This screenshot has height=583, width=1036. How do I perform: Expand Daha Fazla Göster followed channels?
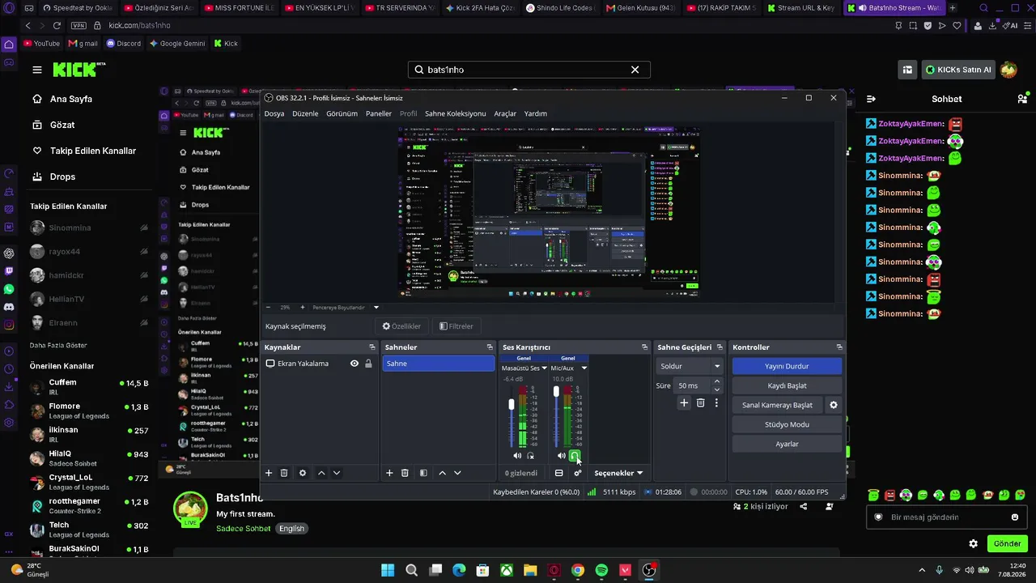coord(58,345)
